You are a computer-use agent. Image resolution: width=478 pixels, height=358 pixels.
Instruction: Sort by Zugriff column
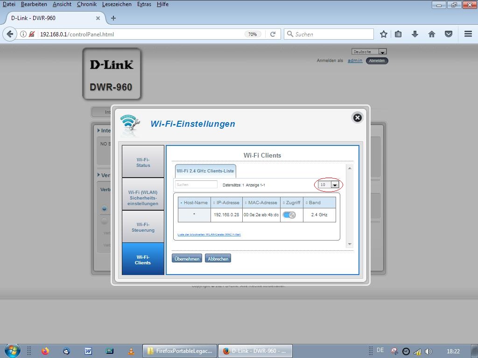click(292, 203)
